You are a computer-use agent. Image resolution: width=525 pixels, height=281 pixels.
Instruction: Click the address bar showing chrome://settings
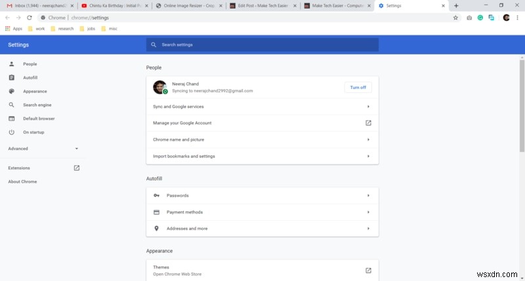point(249,18)
